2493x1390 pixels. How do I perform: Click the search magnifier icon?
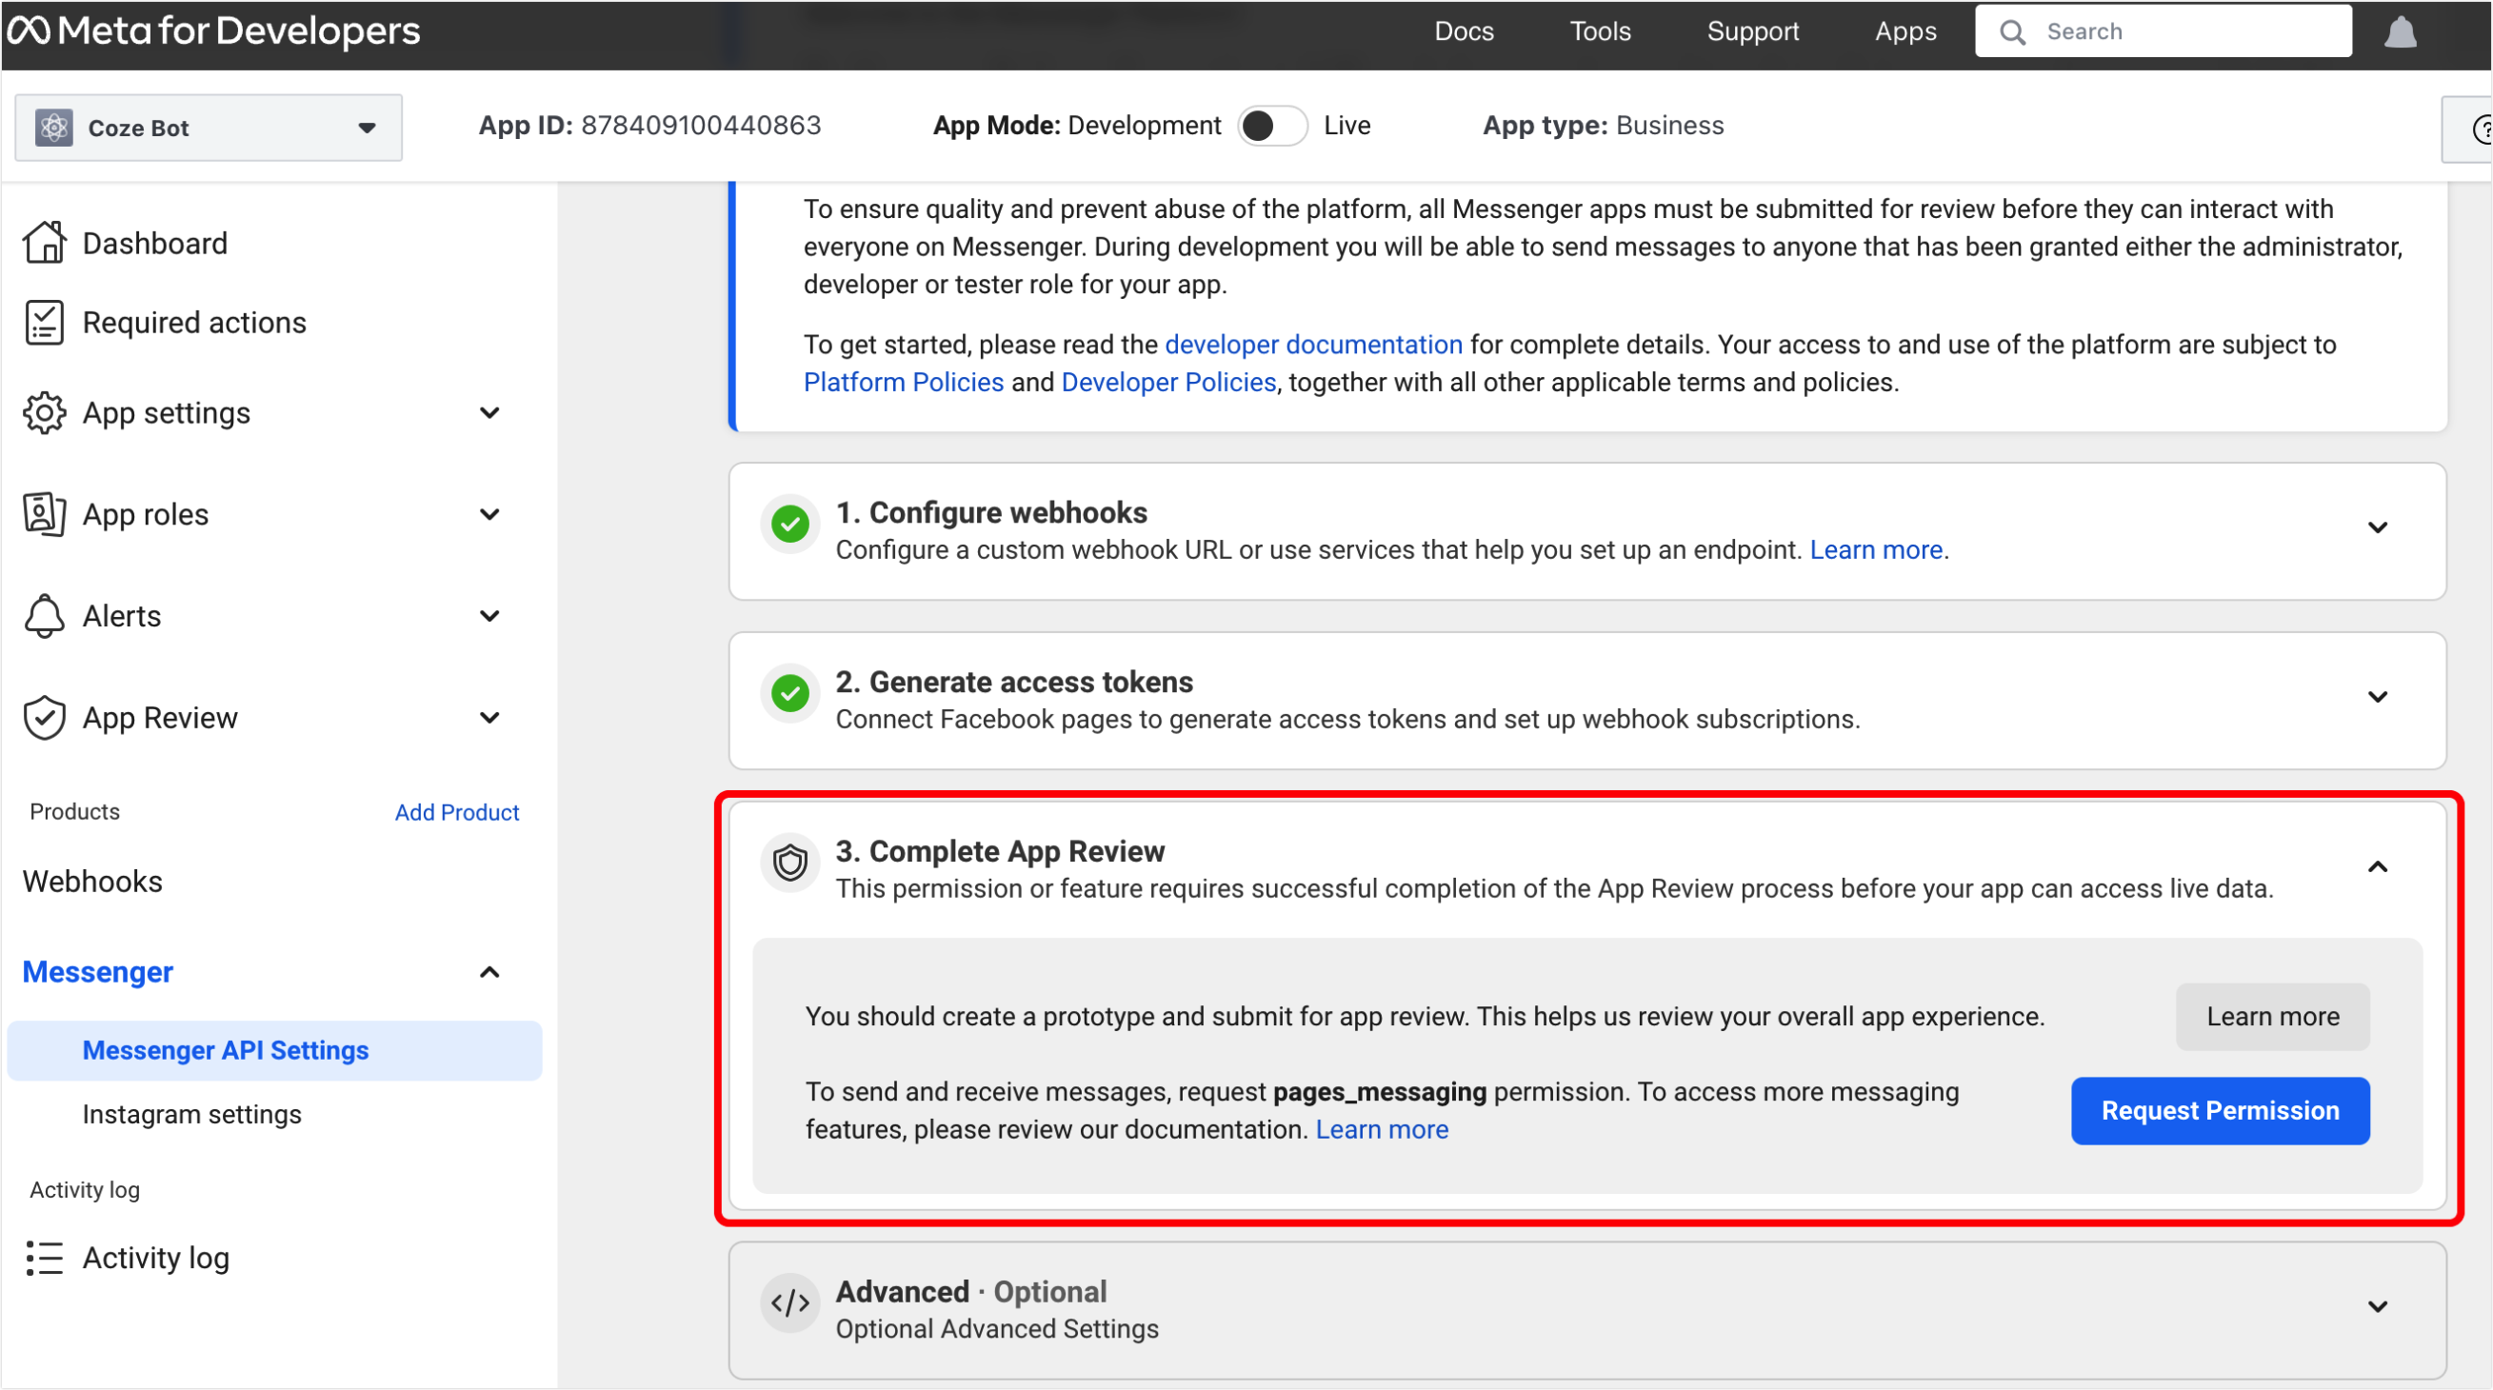pyautogui.click(x=2012, y=32)
